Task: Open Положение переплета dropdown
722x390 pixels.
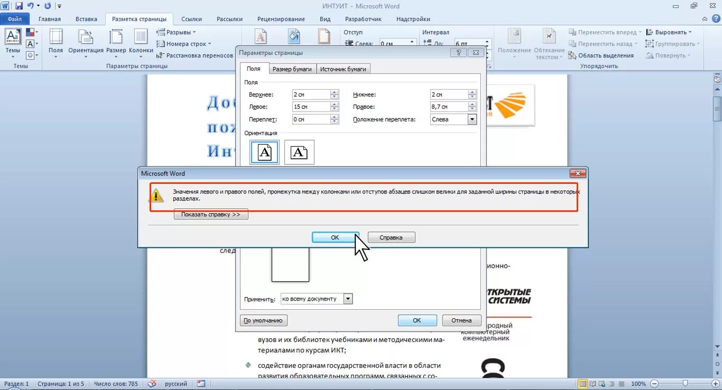Action: click(x=472, y=119)
